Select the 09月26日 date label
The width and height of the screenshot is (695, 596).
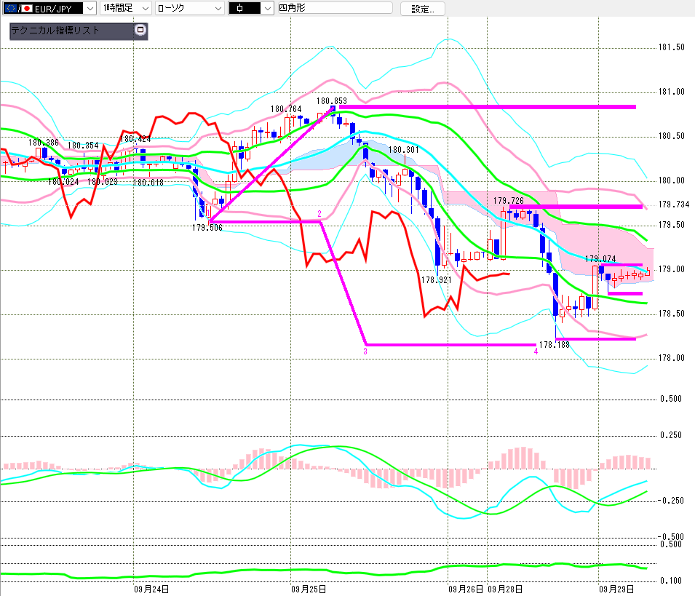pos(466,589)
